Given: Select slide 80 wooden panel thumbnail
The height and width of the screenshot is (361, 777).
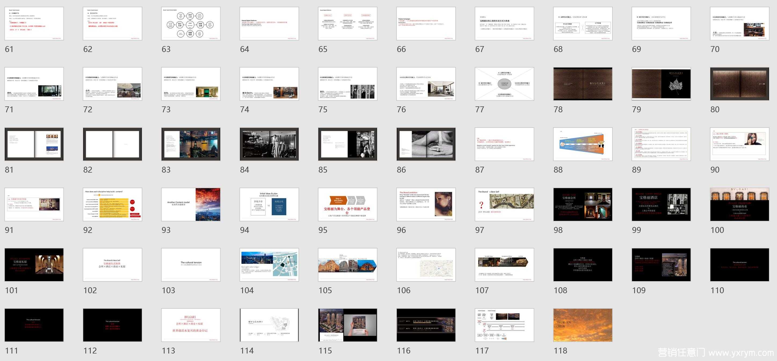Looking at the screenshot, I should (740, 84).
